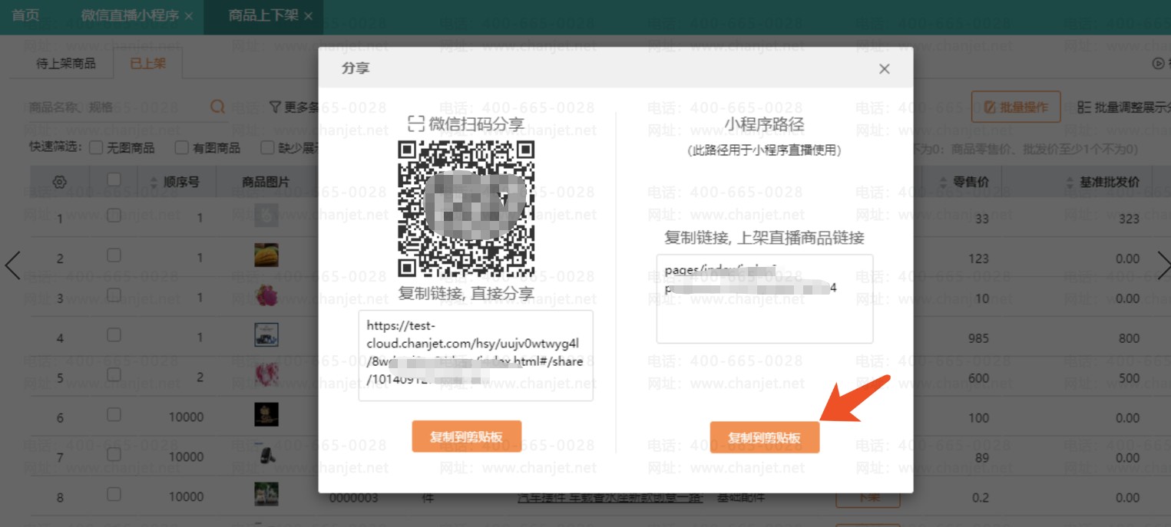Open the 汽车摆件 product link
1171x527 pixels.
coord(611,497)
